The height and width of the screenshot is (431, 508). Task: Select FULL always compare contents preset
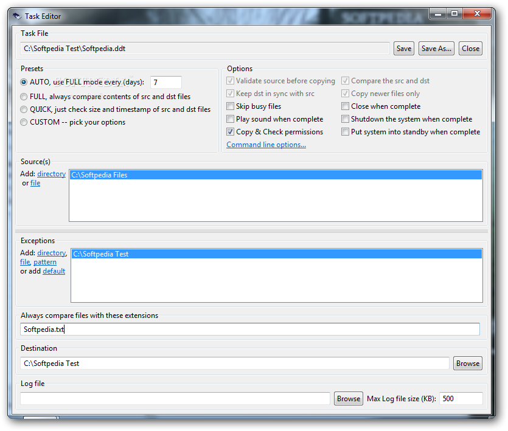click(24, 97)
